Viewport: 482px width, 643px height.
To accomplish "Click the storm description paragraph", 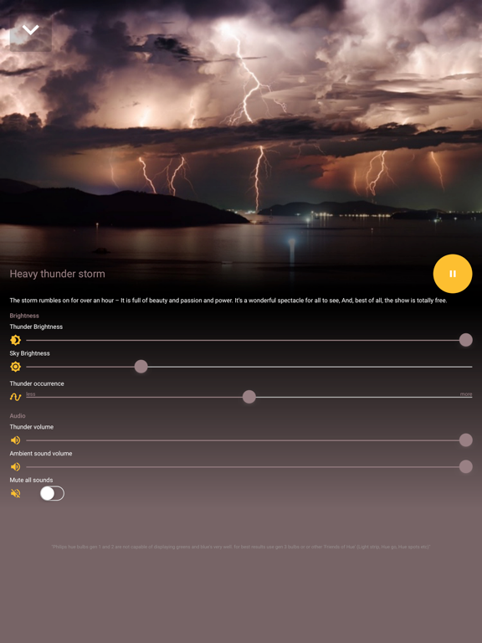I will pos(228,301).
